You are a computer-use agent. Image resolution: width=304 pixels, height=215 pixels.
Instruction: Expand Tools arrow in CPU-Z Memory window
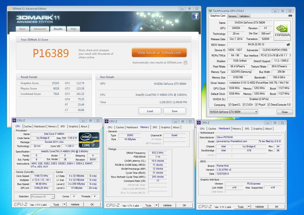[x=157, y=205]
